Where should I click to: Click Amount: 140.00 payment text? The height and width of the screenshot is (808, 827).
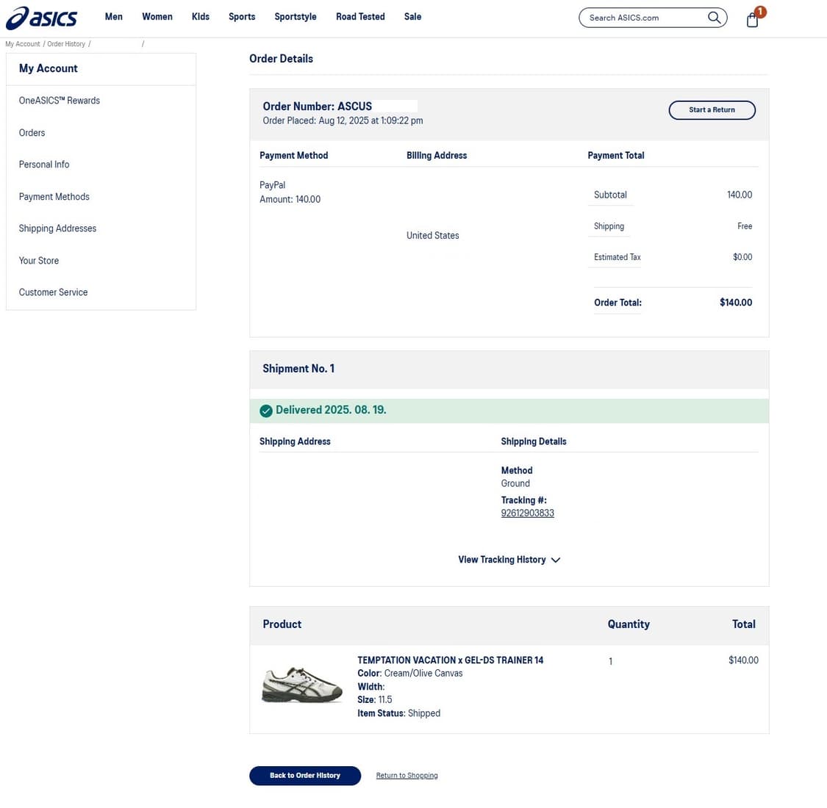(290, 199)
